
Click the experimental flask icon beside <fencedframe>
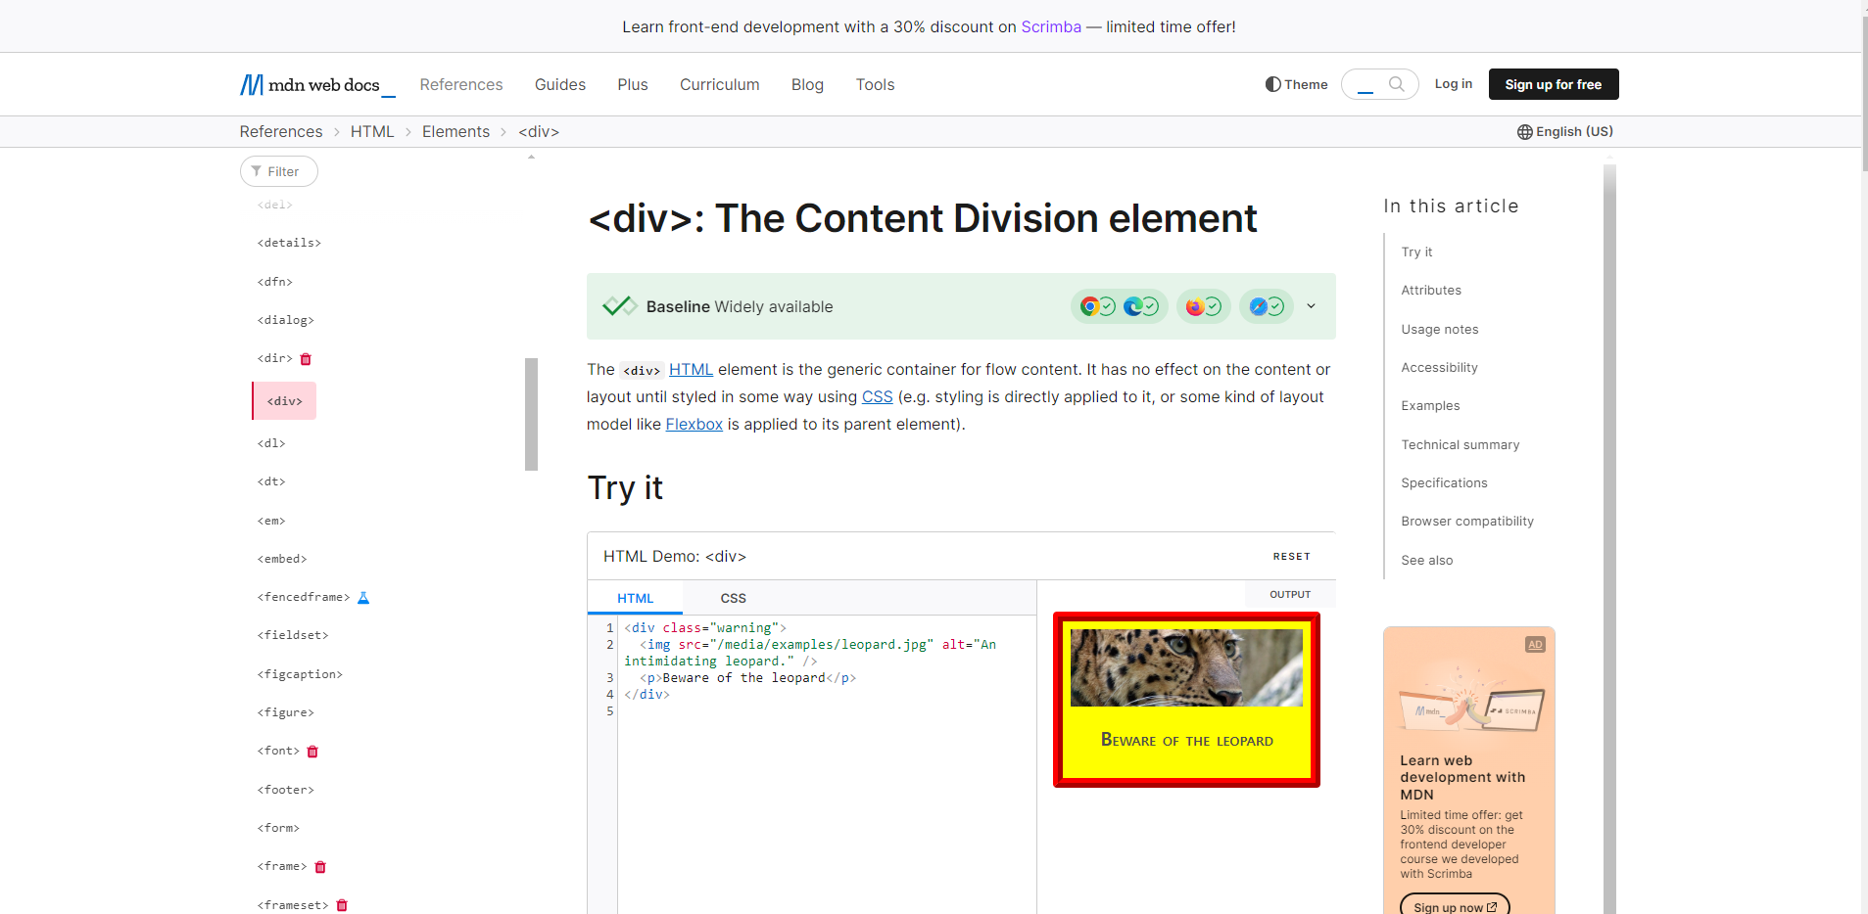(x=363, y=598)
